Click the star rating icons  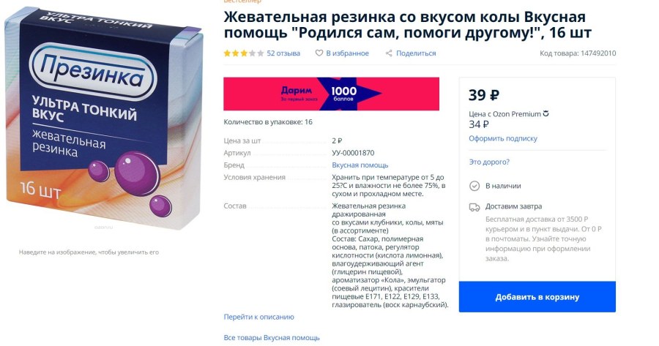pos(244,53)
